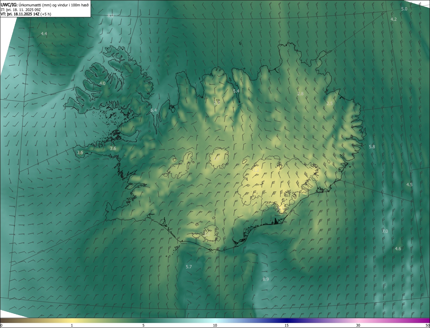This screenshot has width=430, height=328.
Task: Click the 4.6 value label on the map
Action: tap(398, 249)
